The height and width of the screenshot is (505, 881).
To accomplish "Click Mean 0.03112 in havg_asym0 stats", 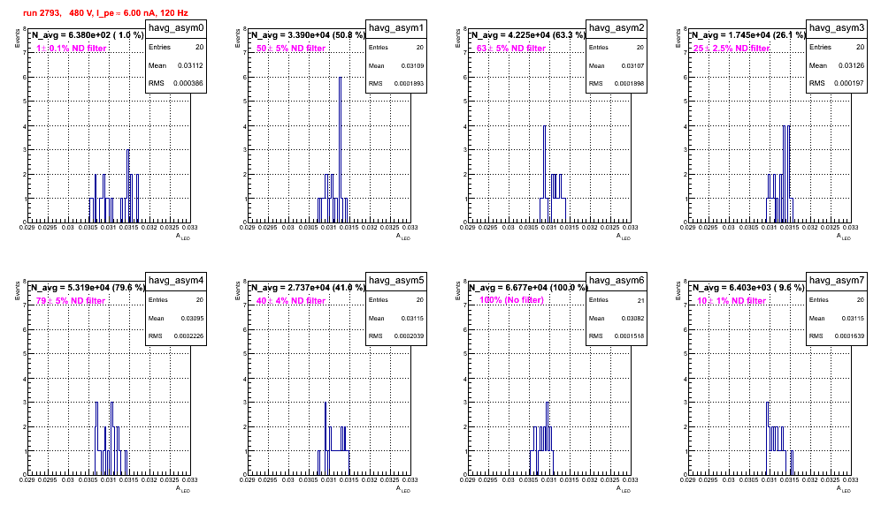I will (x=176, y=65).
